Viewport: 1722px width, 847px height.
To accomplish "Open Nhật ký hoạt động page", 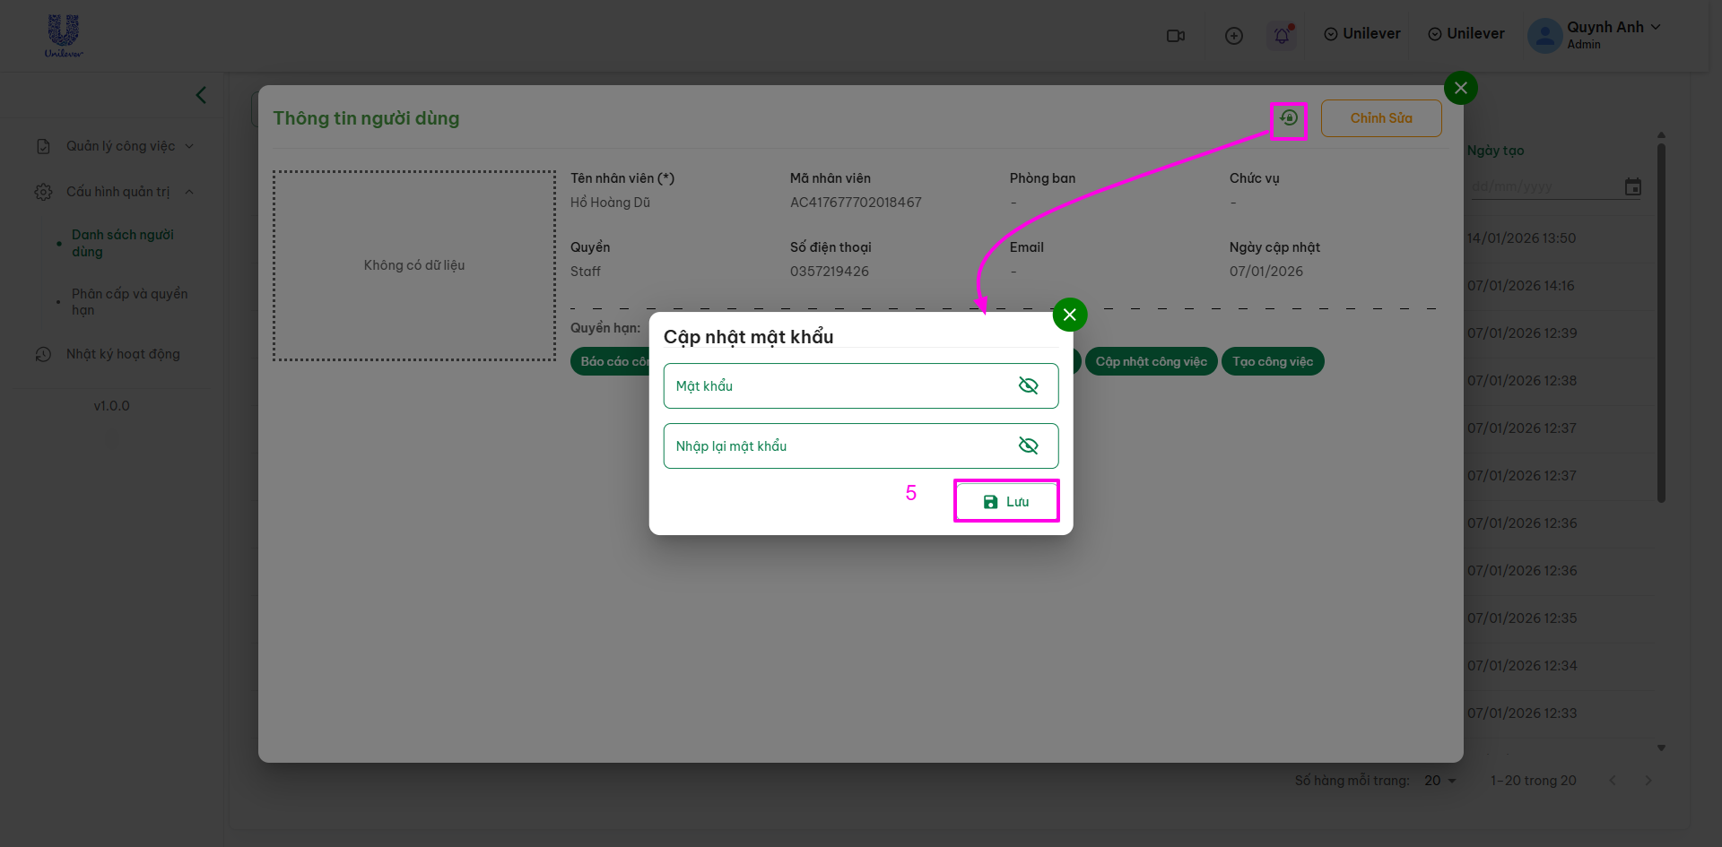I will [x=123, y=354].
